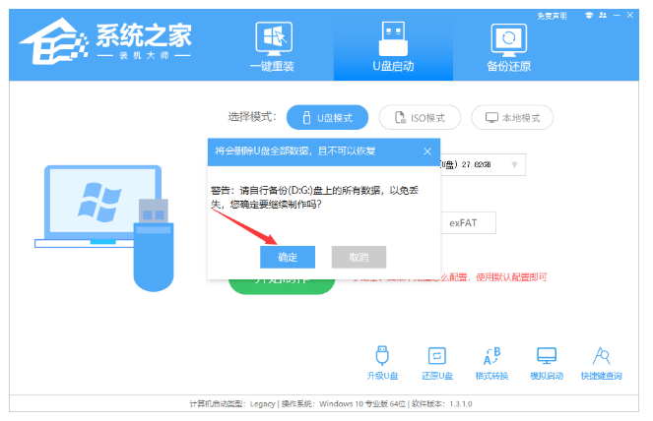The width and height of the screenshot is (653, 421).
Task: Click the graduation cap icon in title bar
Action: tap(590, 17)
